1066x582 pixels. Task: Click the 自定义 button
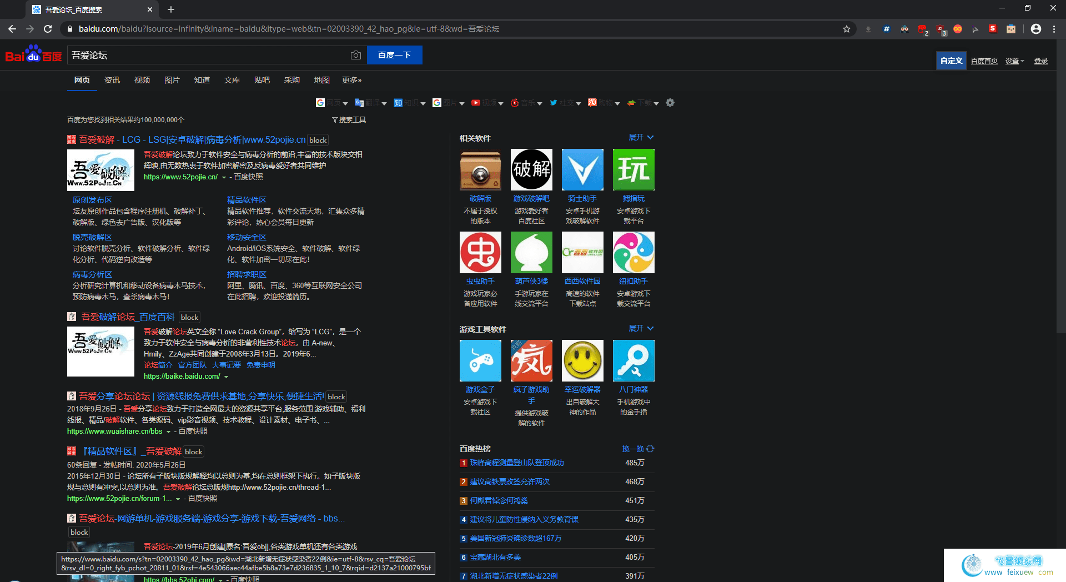951,61
